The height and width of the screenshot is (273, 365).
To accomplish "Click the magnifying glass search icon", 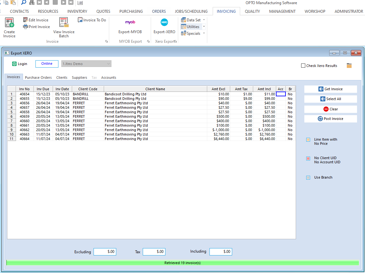I will 24,3.
